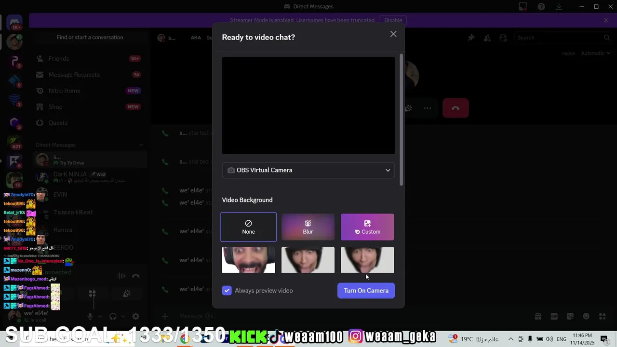Click the user profile icon in header
The width and height of the screenshot is (617, 347).
coord(503,38)
